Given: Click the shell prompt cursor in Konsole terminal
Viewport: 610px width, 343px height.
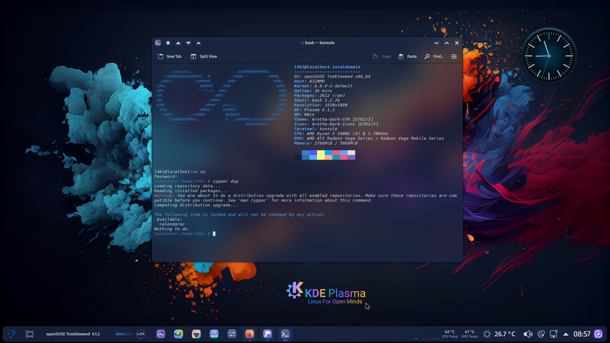Looking at the screenshot, I should (x=214, y=234).
